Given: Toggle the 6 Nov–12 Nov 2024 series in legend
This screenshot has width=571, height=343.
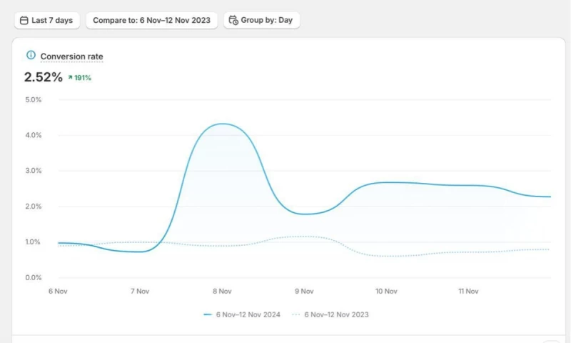Looking at the screenshot, I should [247, 314].
